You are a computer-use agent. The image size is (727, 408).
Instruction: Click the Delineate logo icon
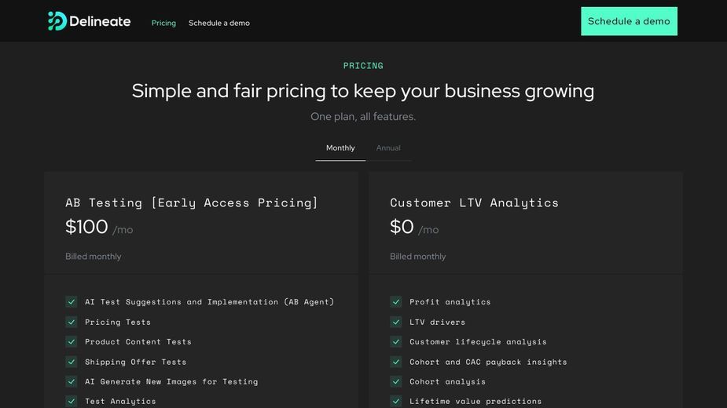tap(57, 21)
